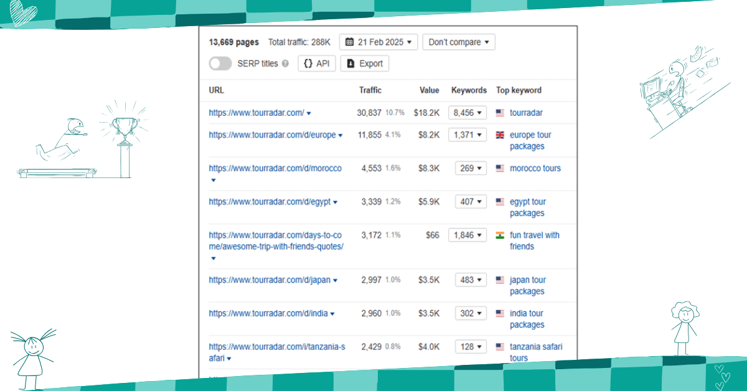Open the caret menu under the /d/morocco URL
Viewport: 747px width, 391px height.
(x=213, y=180)
